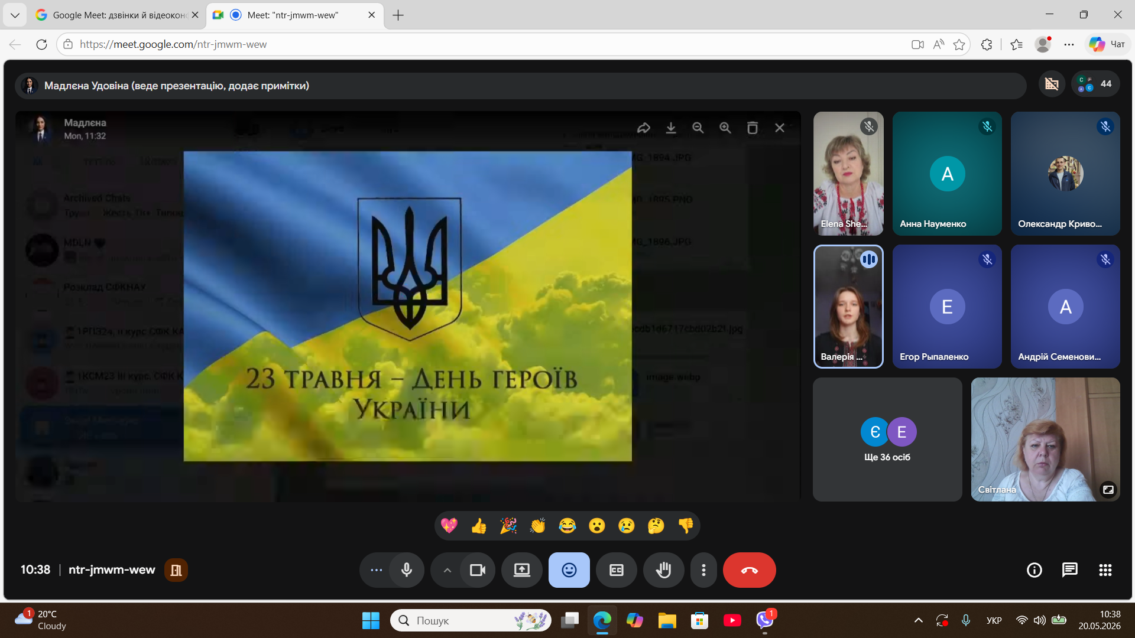This screenshot has height=638, width=1135.
Task: Click trash delete icon in shared viewer
Action: point(753,128)
